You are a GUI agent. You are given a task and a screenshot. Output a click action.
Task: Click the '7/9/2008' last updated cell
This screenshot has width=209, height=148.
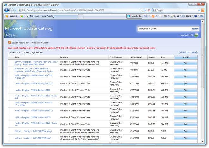click(x=134, y=63)
